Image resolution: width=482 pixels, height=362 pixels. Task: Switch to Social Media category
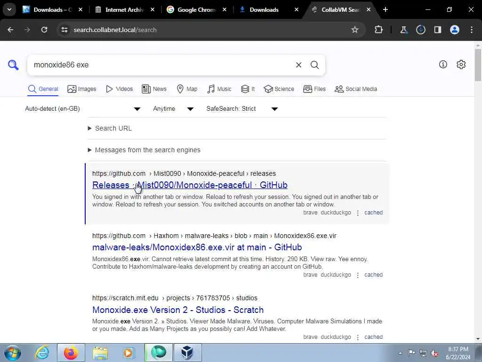[x=356, y=89]
